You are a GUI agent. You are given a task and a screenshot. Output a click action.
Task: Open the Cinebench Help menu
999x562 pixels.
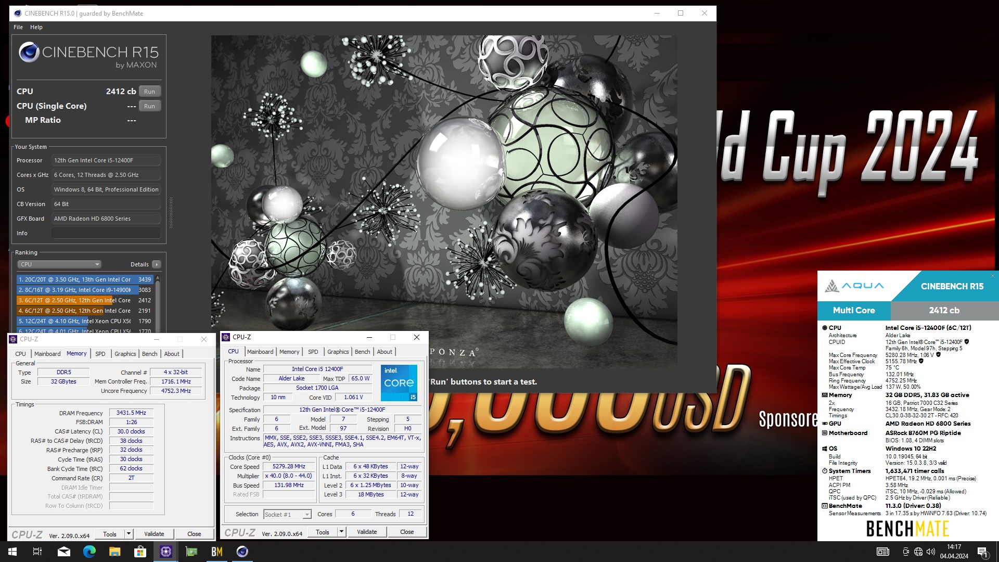point(36,27)
